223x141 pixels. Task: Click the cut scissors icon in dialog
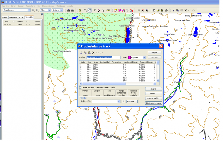(x=81, y=52)
